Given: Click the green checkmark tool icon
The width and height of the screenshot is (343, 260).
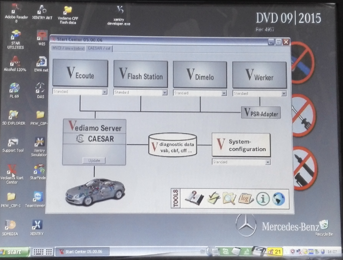Looking at the screenshot, I should pyautogui.click(x=214, y=198).
